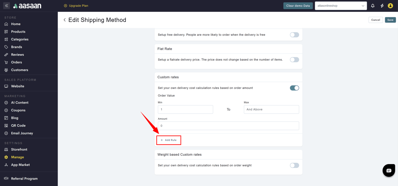This screenshot has height=186, width=398.
Task: Open Products in the sidebar
Action: point(18,32)
